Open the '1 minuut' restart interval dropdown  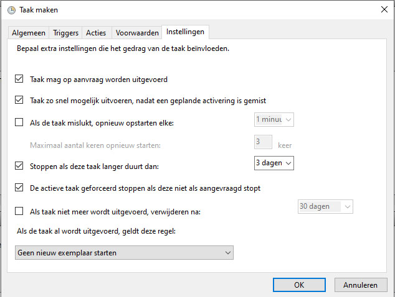(274, 119)
